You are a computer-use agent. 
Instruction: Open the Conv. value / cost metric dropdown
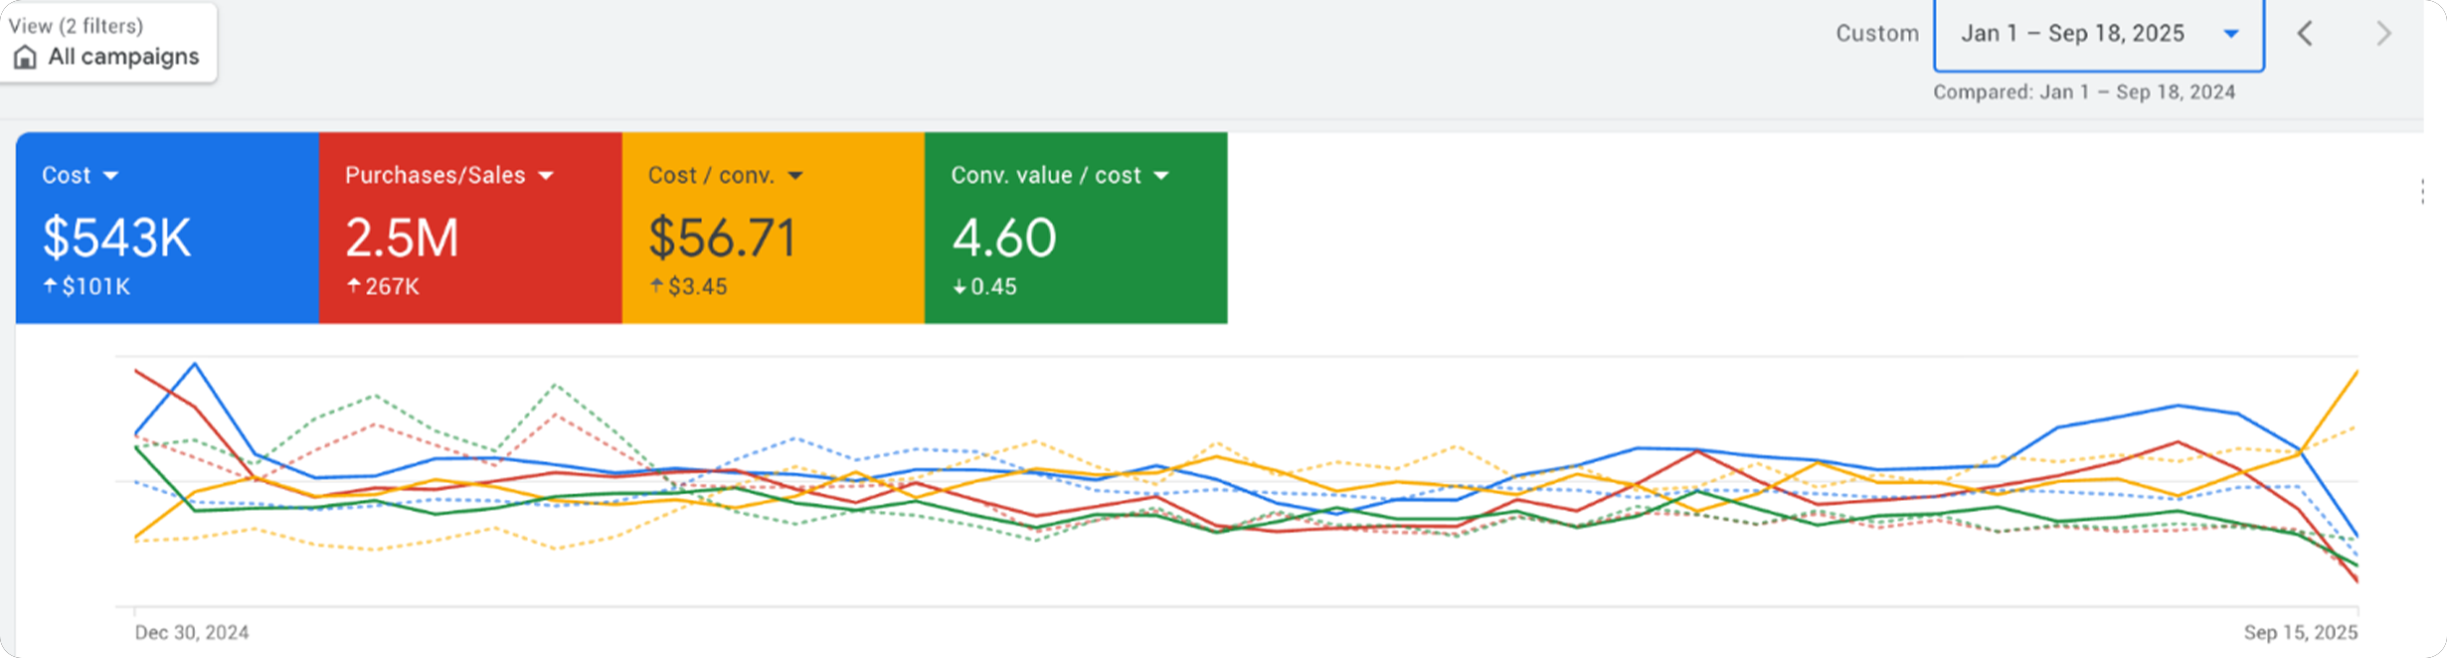[x=1060, y=175]
